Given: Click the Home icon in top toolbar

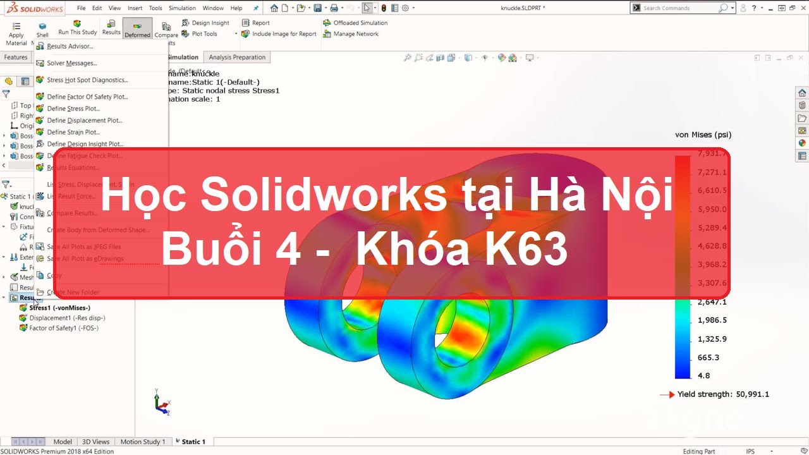Looking at the screenshot, I should pyautogui.click(x=274, y=8).
